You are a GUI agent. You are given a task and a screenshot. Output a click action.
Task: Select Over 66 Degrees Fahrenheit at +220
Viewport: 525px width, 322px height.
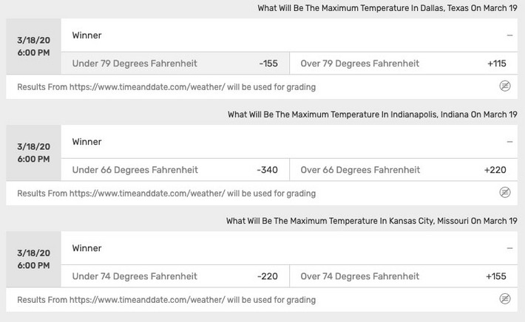click(404, 170)
